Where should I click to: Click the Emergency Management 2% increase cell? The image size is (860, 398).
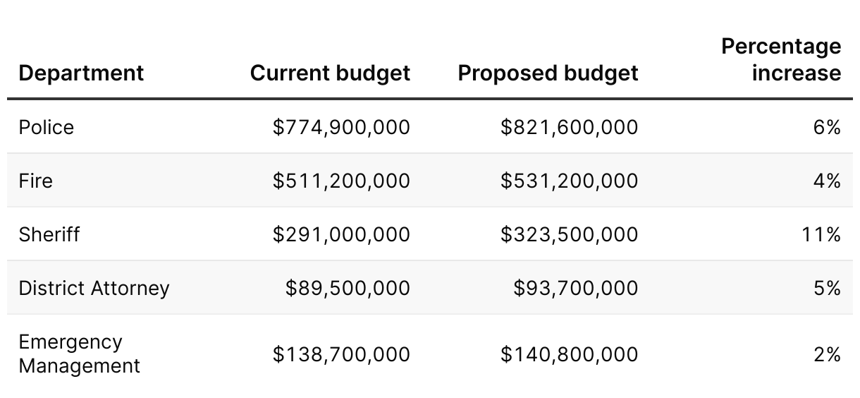point(828,354)
